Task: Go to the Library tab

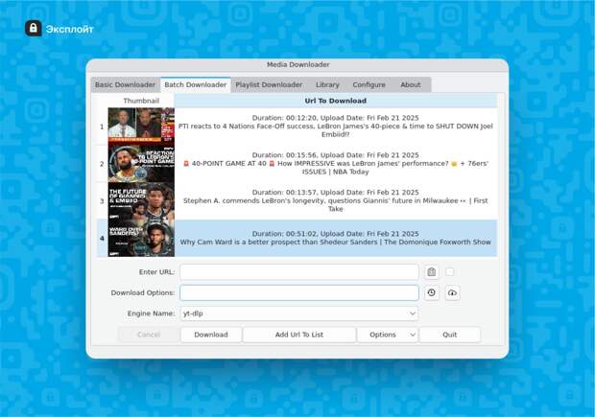Action: pos(327,85)
